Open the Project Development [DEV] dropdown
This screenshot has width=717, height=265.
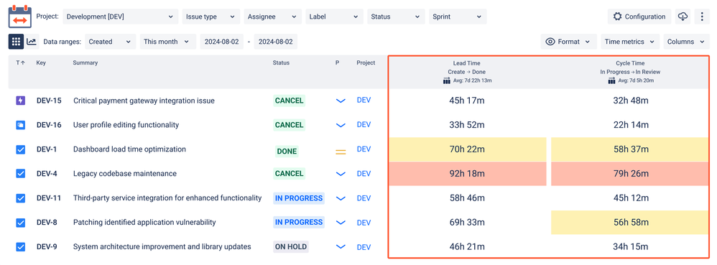click(120, 17)
